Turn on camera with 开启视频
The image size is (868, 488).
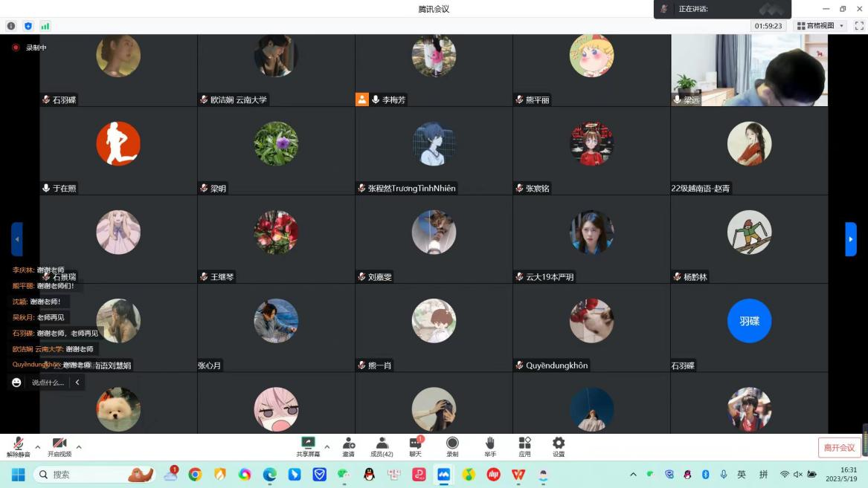pyautogui.click(x=60, y=446)
